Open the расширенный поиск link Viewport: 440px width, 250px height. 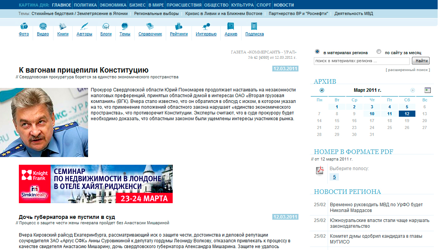click(408, 70)
